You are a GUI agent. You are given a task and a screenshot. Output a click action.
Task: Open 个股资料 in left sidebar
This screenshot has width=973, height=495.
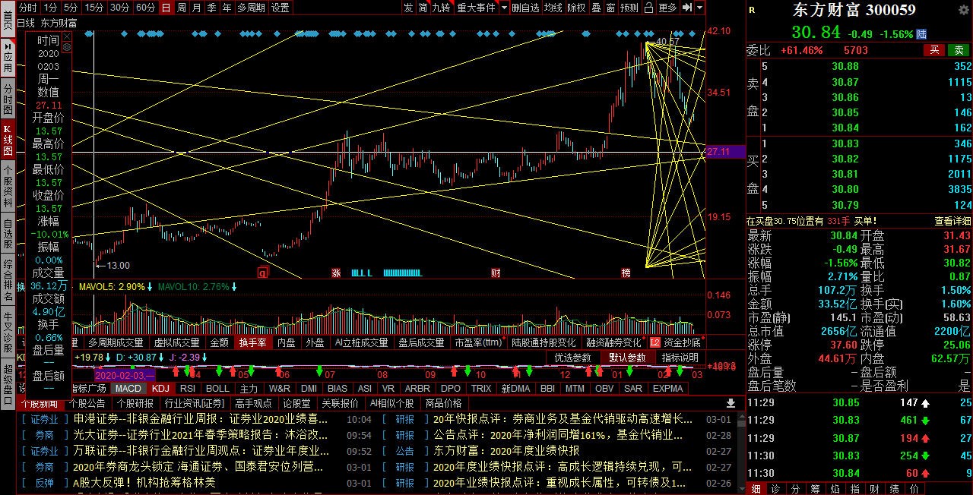pyautogui.click(x=8, y=186)
